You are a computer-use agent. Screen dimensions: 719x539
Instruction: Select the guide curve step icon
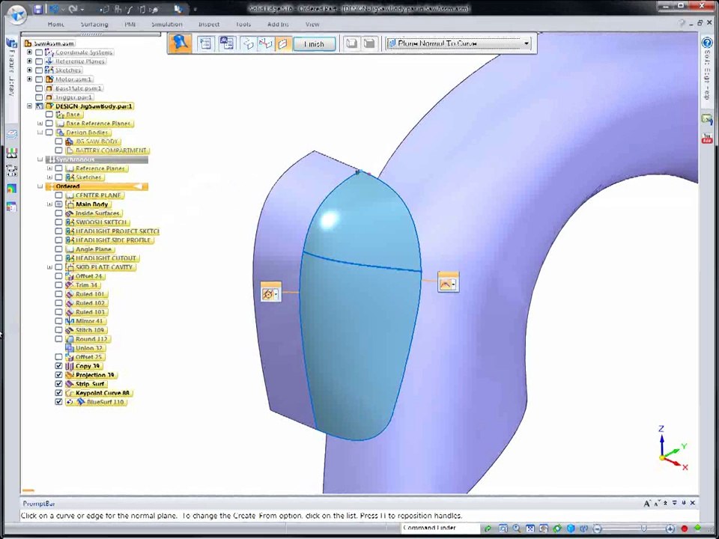pos(265,44)
